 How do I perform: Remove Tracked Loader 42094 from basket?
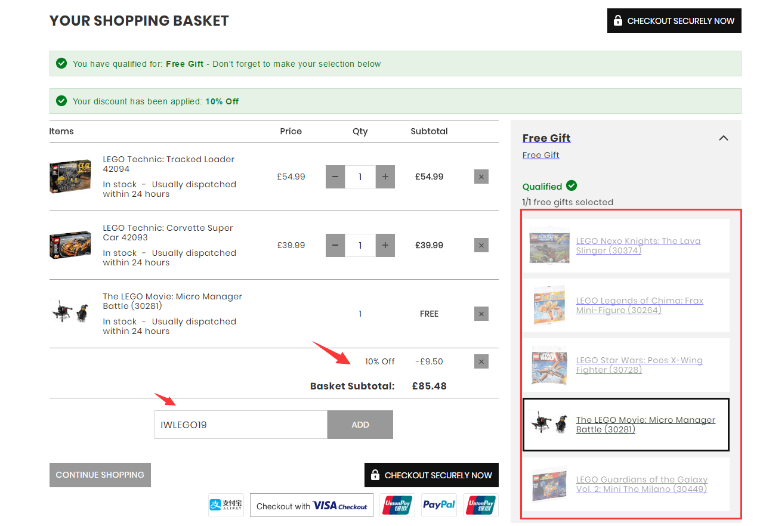[481, 177]
